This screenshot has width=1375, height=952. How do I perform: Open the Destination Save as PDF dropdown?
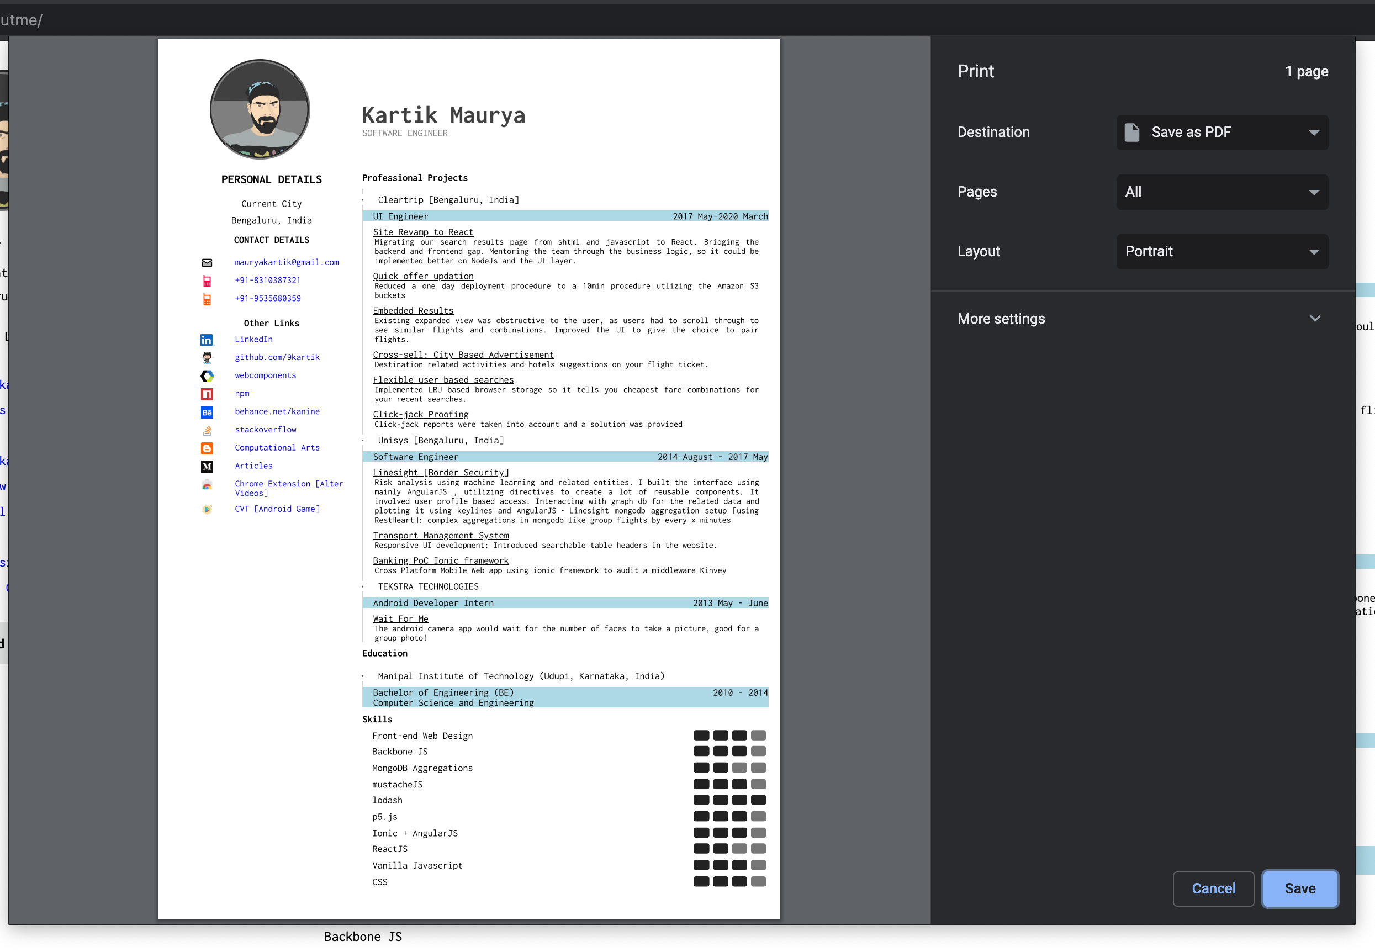(1221, 133)
